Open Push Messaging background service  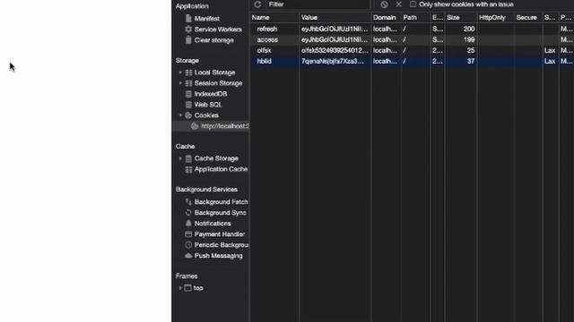coord(219,256)
